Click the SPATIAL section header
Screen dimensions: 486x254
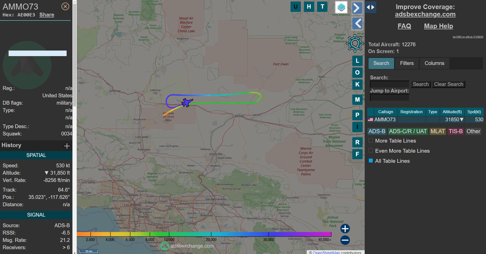click(x=36, y=155)
